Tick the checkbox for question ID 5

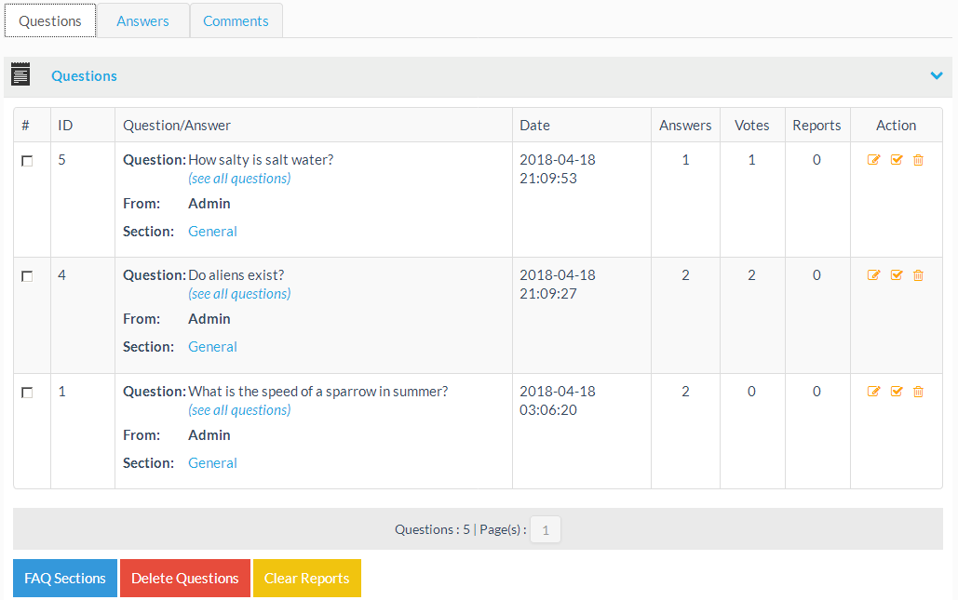click(27, 161)
